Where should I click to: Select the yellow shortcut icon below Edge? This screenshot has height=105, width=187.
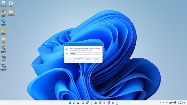(x=3, y=31)
